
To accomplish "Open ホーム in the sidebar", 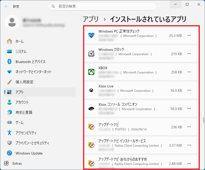I will click(x=40, y=41).
